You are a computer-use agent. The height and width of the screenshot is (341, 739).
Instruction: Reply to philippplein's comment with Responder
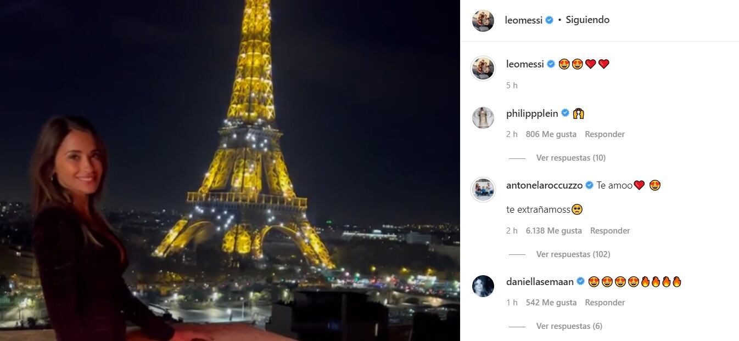pos(604,134)
